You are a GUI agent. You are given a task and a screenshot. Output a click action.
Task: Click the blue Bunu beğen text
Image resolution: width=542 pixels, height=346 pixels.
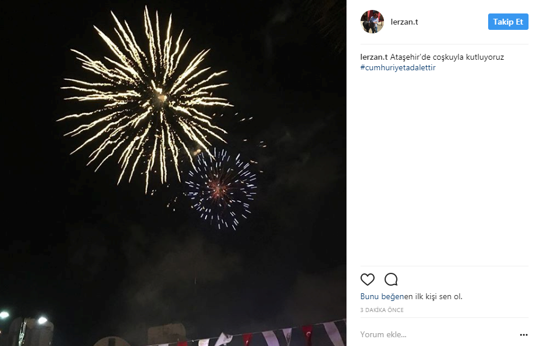click(x=382, y=297)
